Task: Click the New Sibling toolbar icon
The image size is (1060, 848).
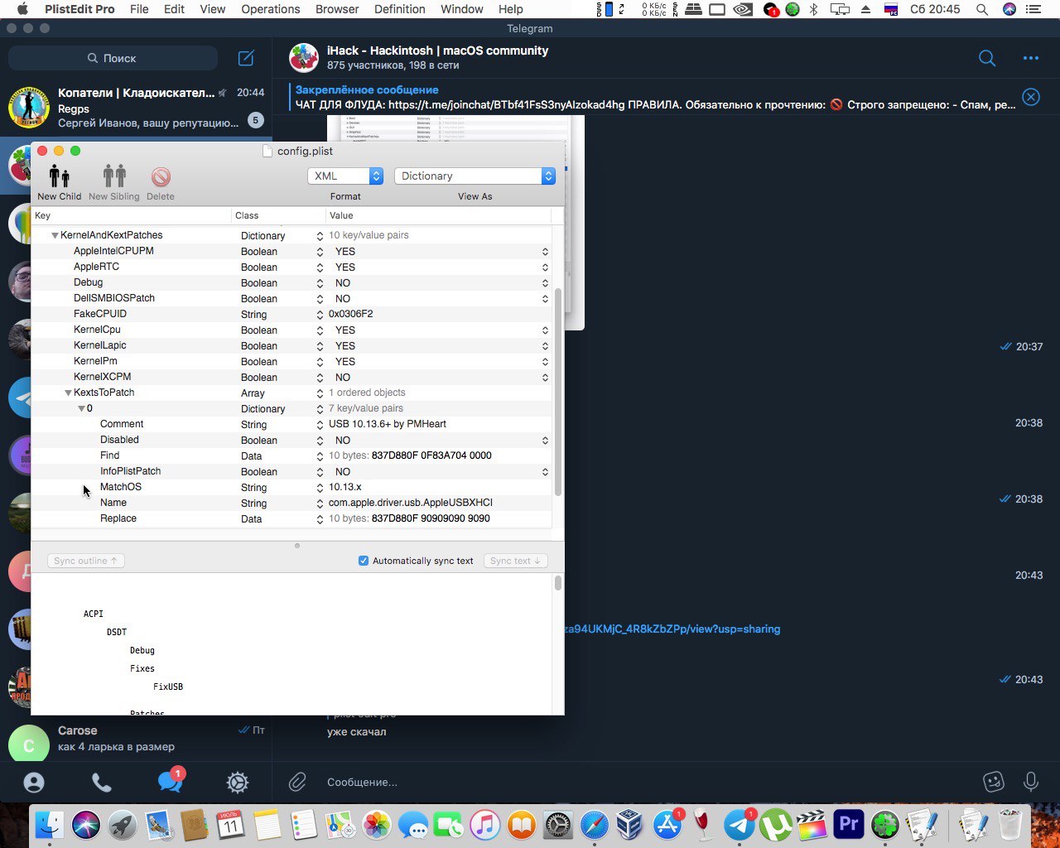Action: pyautogui.click(x=114, y=176)
